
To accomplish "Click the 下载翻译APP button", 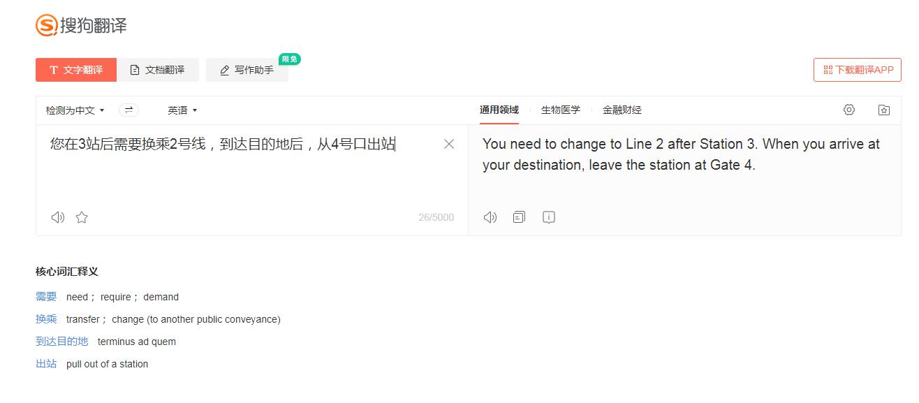I will pos(858,70).
